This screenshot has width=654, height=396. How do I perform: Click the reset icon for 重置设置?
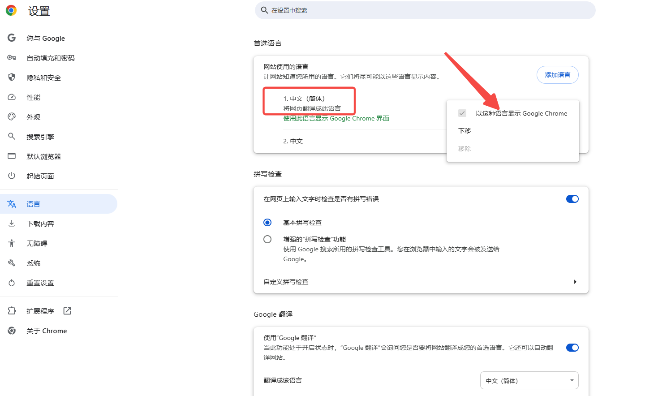(x=12, y=283)
